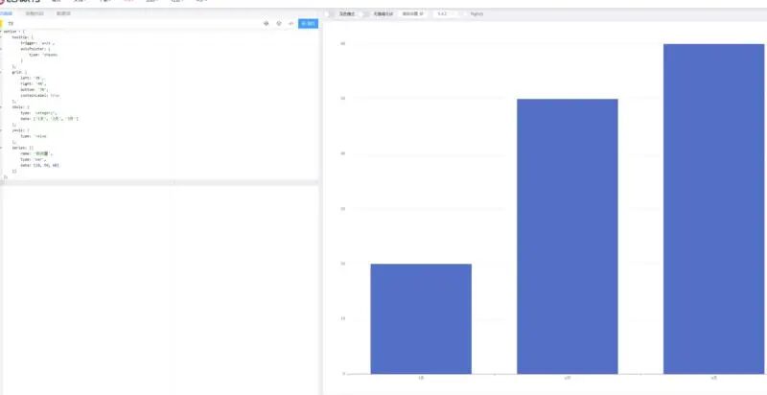
Task: Click the shortest blue bar in the chart
Action: (x=421, y=318)
